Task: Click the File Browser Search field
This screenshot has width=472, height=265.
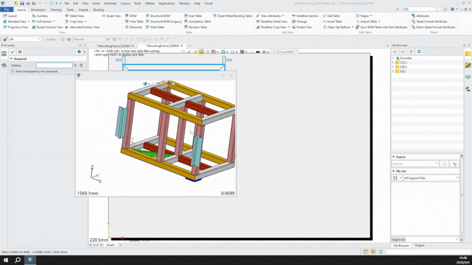Action: [415, 164]
